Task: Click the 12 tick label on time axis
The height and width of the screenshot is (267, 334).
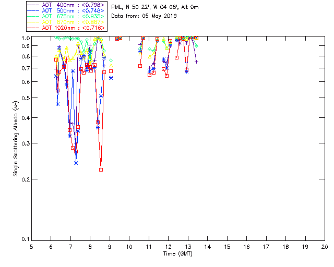Action: (168, 246)
